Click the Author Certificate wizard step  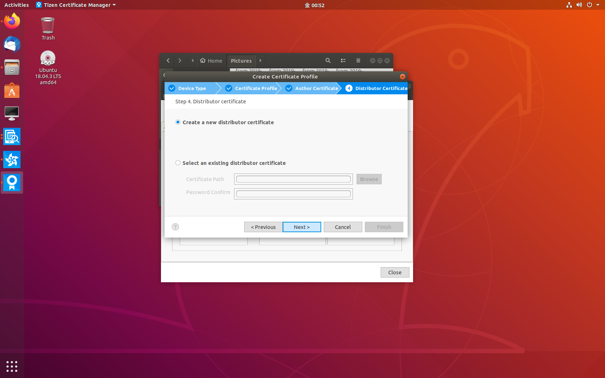312,88
